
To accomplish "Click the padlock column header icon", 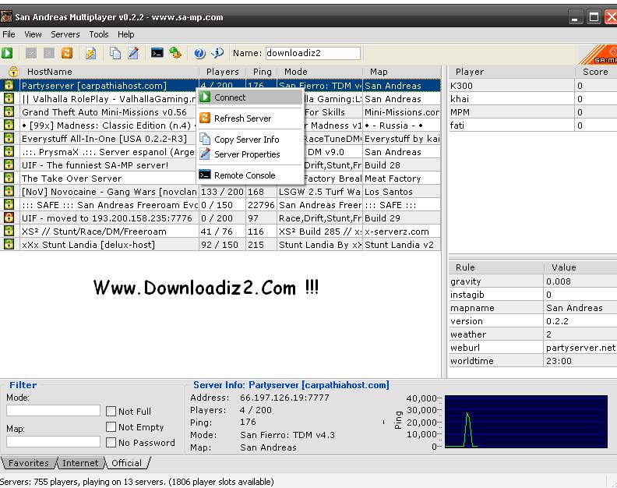I will pyautogui.click(x=13, y=71).
